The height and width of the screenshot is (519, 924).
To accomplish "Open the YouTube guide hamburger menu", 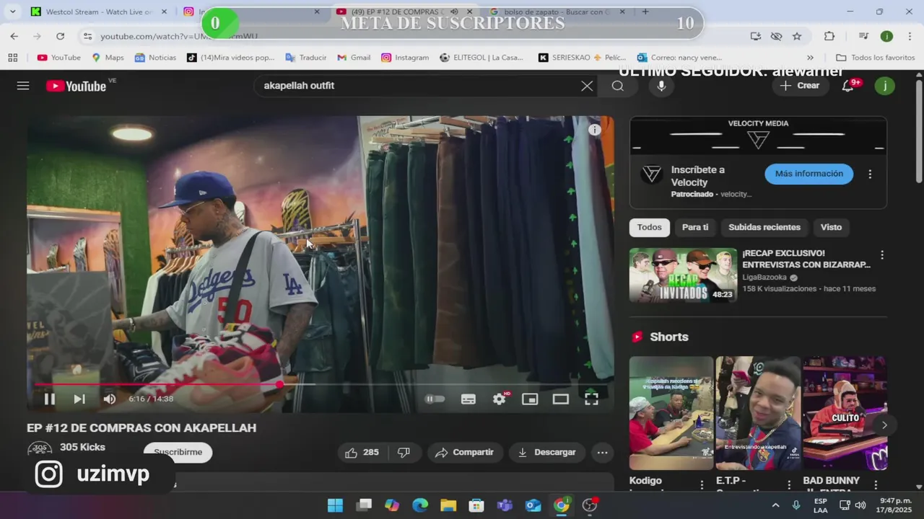I will [x=23, y=86].
